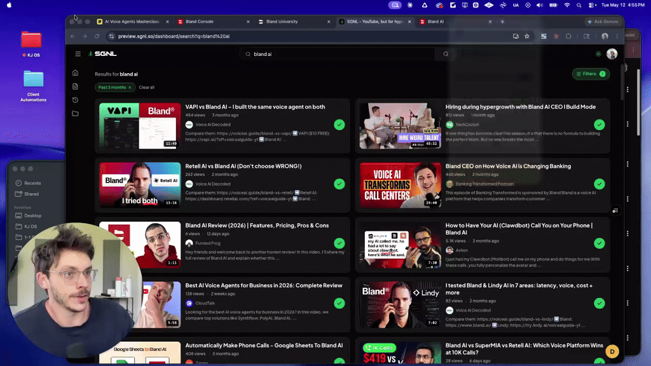651x366 pixels.
Task: Toggle the checkmark on Bland CEO Banking video
Action: (599, 184)
